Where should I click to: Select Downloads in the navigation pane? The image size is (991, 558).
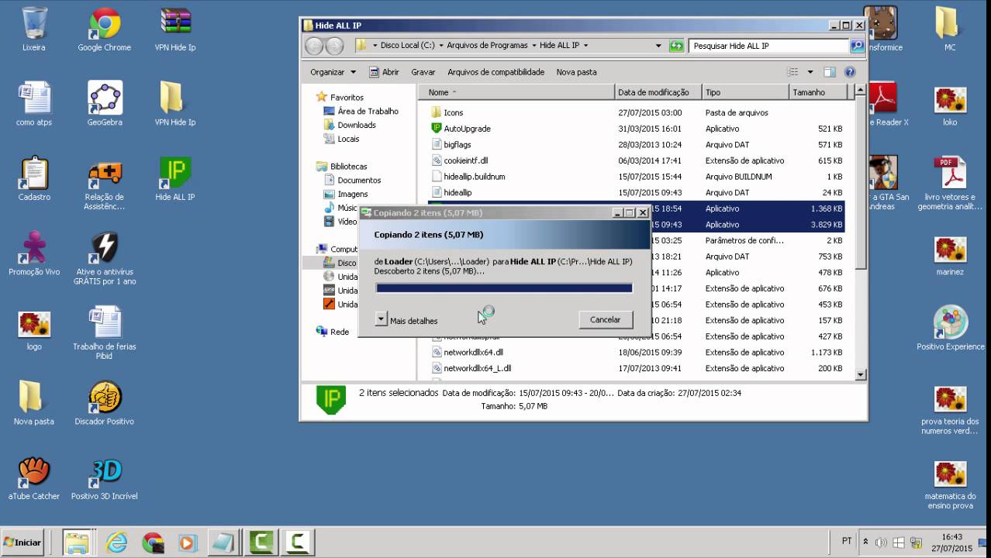(356, 125)
